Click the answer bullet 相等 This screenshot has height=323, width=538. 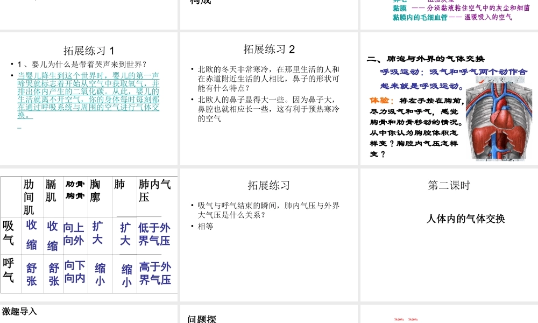click(x=205, y=227)
